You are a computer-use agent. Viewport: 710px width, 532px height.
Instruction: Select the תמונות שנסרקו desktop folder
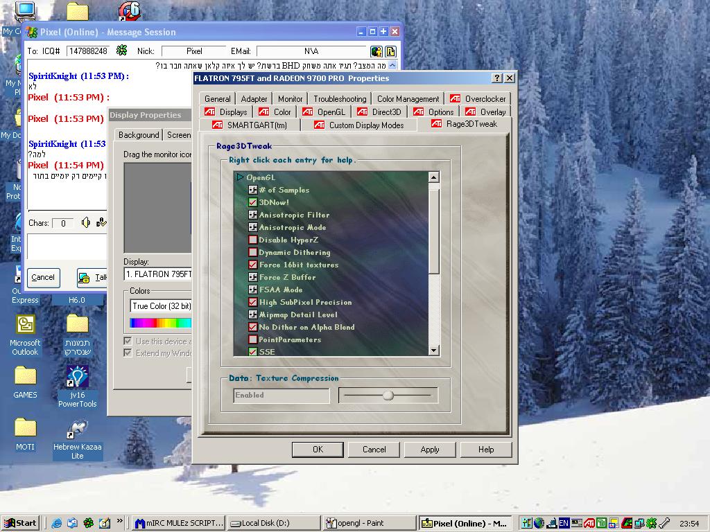point(78,335)
